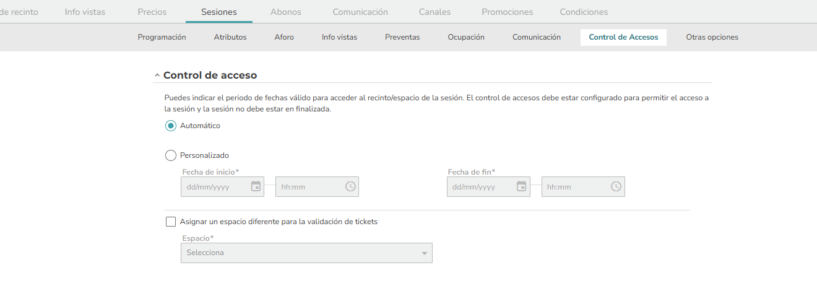Viewport: 817px width, 304px height.
Task: Select the Personalizado radio button
Action: pyautogui.click(x=171, y=155)
